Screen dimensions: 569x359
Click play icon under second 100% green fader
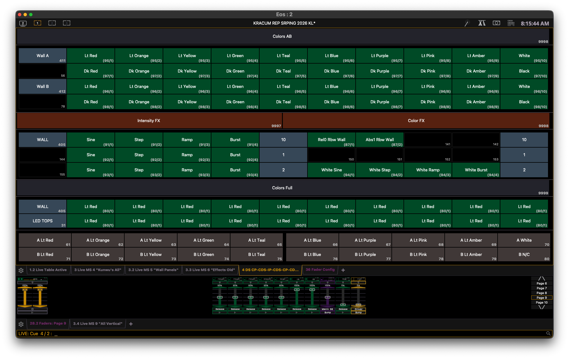(x=312, y=313)
